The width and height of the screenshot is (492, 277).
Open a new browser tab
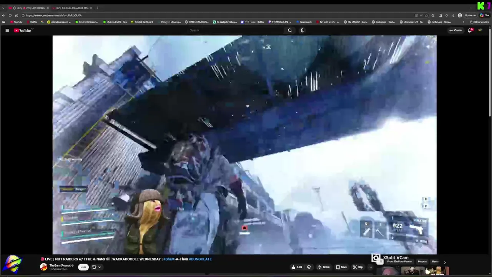[x=97, y=8]
